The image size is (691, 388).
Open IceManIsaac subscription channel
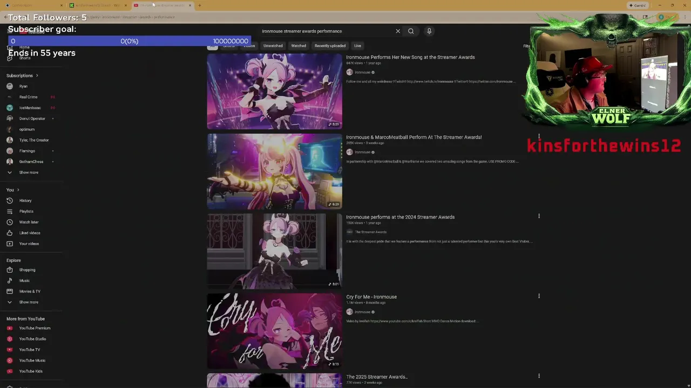pos(30,108)
